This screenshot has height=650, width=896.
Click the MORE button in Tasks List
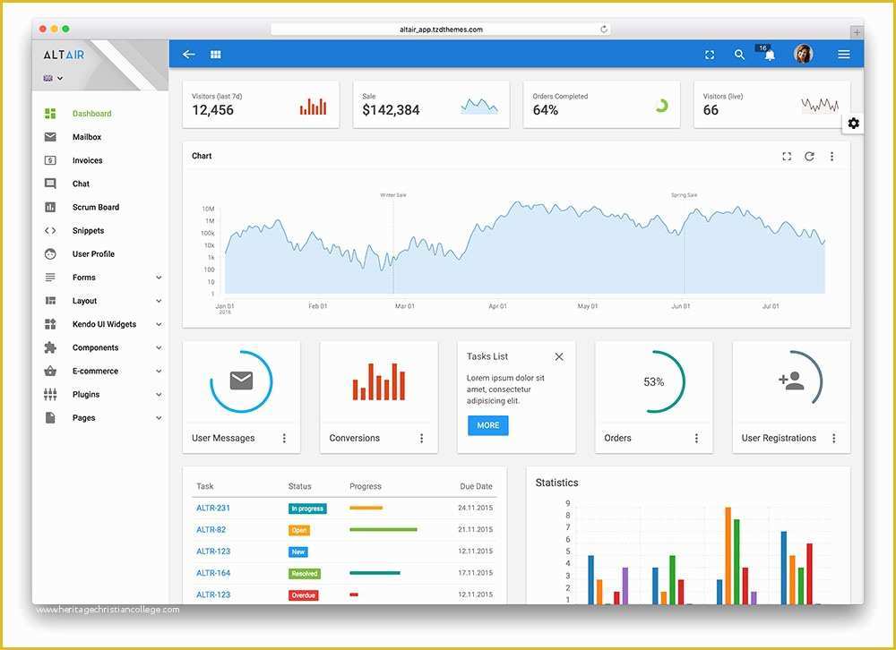pos(488,425)
